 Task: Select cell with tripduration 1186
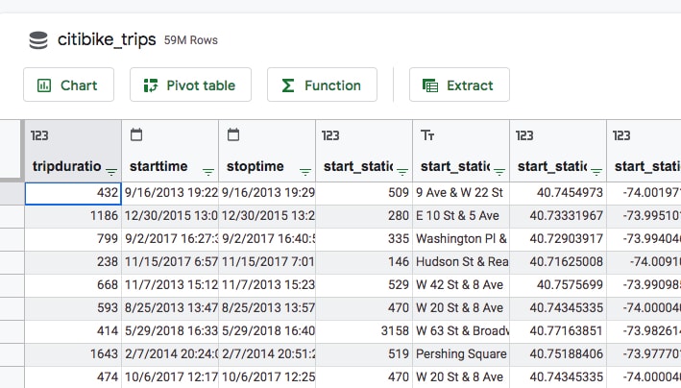coord(73,216)
